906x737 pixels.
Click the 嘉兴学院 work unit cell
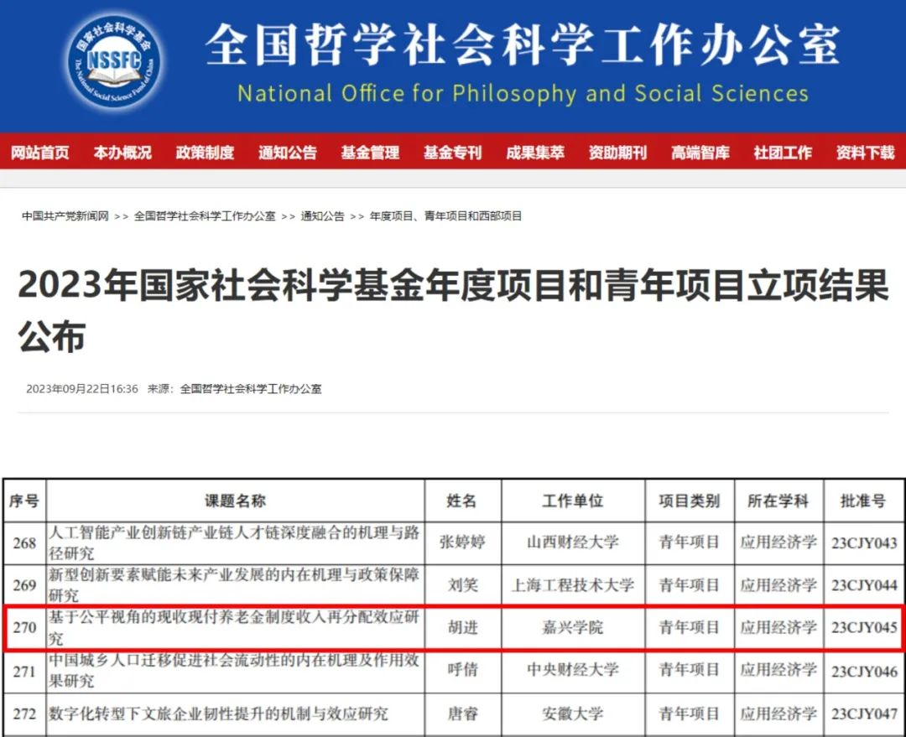[573, 627]
